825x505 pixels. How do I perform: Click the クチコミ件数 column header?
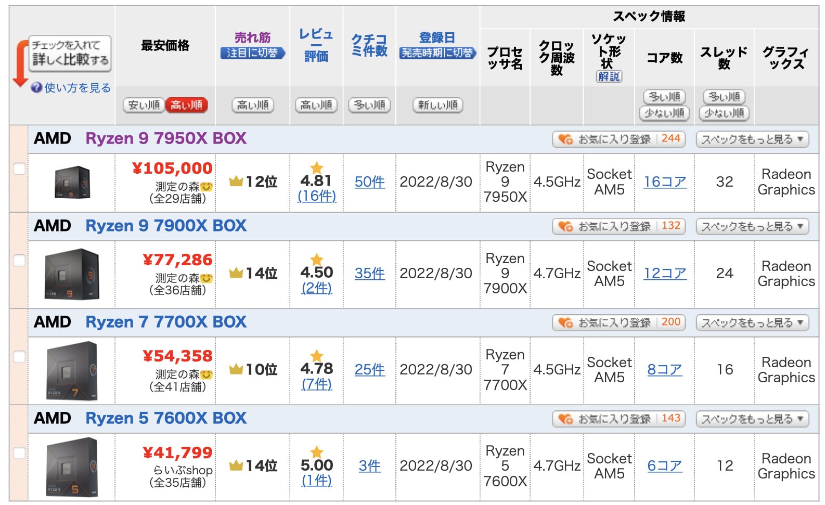click(369, 45)
